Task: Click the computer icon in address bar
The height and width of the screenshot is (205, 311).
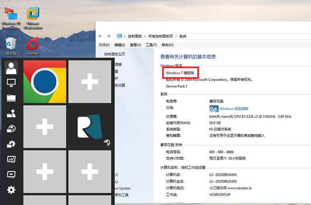Action: tap(120, 36)
